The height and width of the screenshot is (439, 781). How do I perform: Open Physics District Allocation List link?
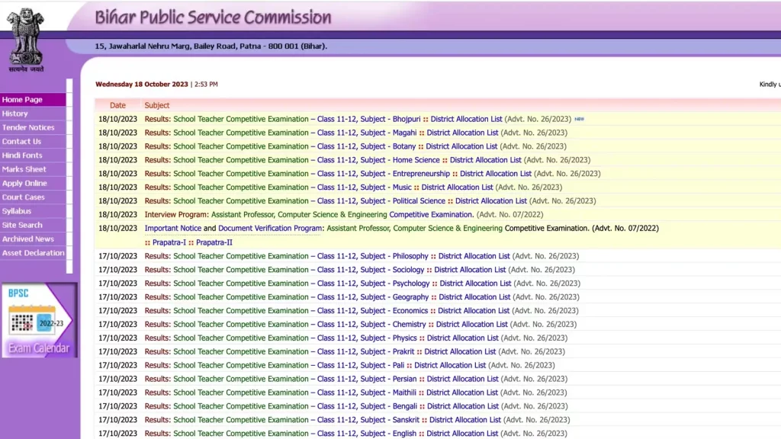463,338
